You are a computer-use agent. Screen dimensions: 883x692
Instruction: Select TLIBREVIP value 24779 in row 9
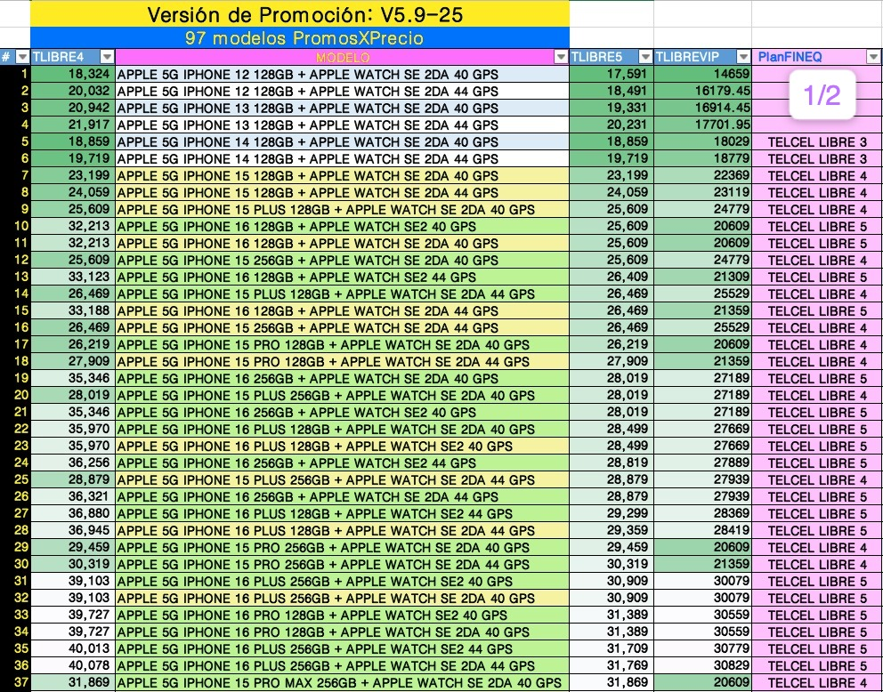(x=703, y=209)
